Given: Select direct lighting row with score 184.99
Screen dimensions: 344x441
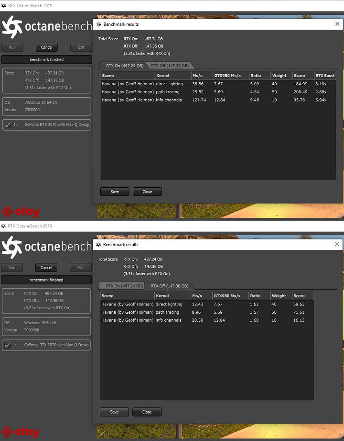Looking at the screenshot, I should click(x=218, y=84).
